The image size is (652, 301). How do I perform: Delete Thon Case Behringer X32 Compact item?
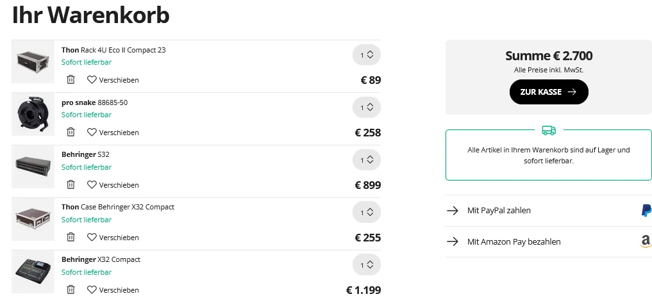click(71, 238)
